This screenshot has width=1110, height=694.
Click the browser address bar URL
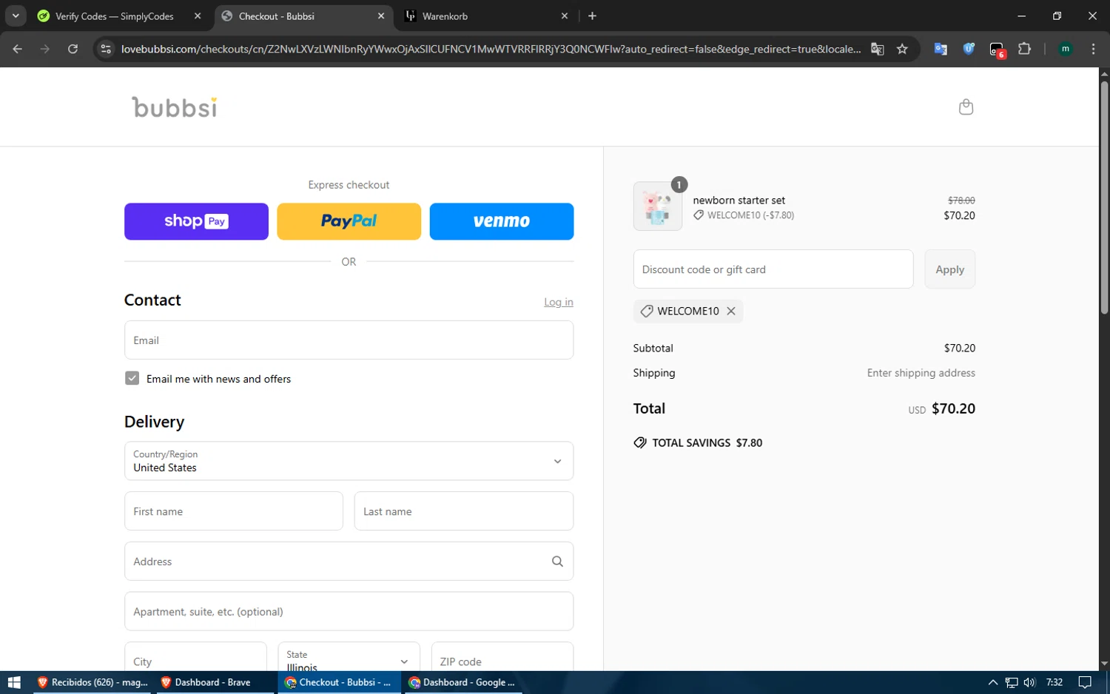pos(491,49)
